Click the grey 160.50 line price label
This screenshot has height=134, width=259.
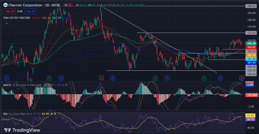(251, 67)
